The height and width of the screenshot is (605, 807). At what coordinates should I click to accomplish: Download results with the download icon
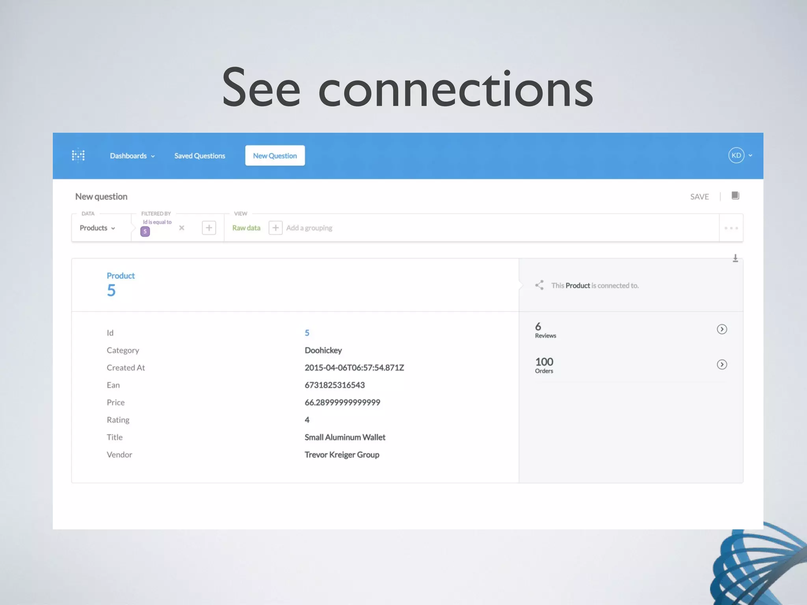click(x=735, y=258)
